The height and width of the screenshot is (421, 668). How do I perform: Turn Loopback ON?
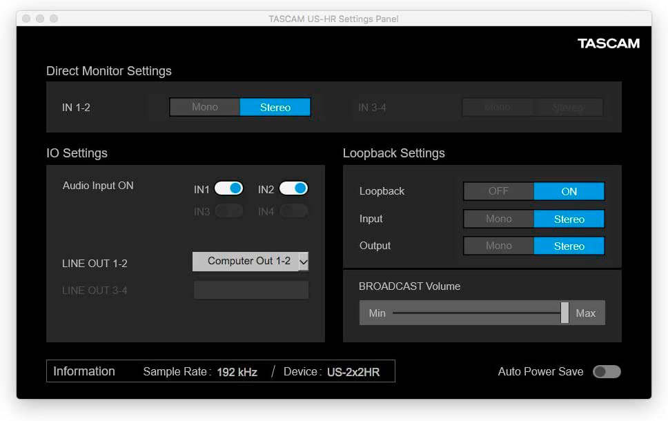coord(569,191)
